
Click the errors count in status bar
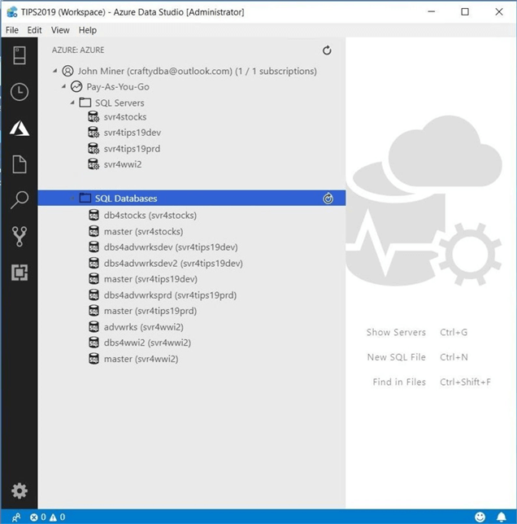(x=37, y=517)
